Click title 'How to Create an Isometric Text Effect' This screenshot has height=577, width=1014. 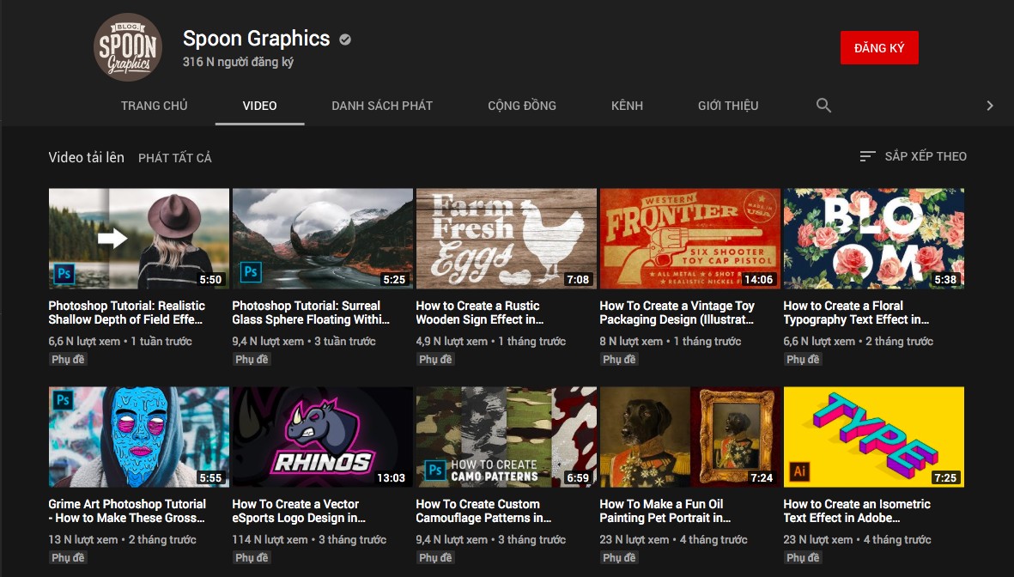click(857, 511)
